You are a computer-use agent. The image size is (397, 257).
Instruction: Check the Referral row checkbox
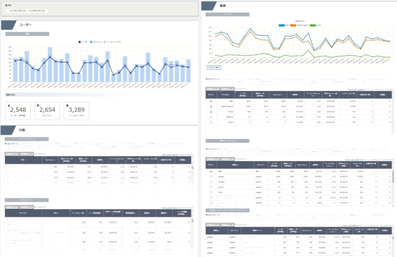[x=211, y=117]
